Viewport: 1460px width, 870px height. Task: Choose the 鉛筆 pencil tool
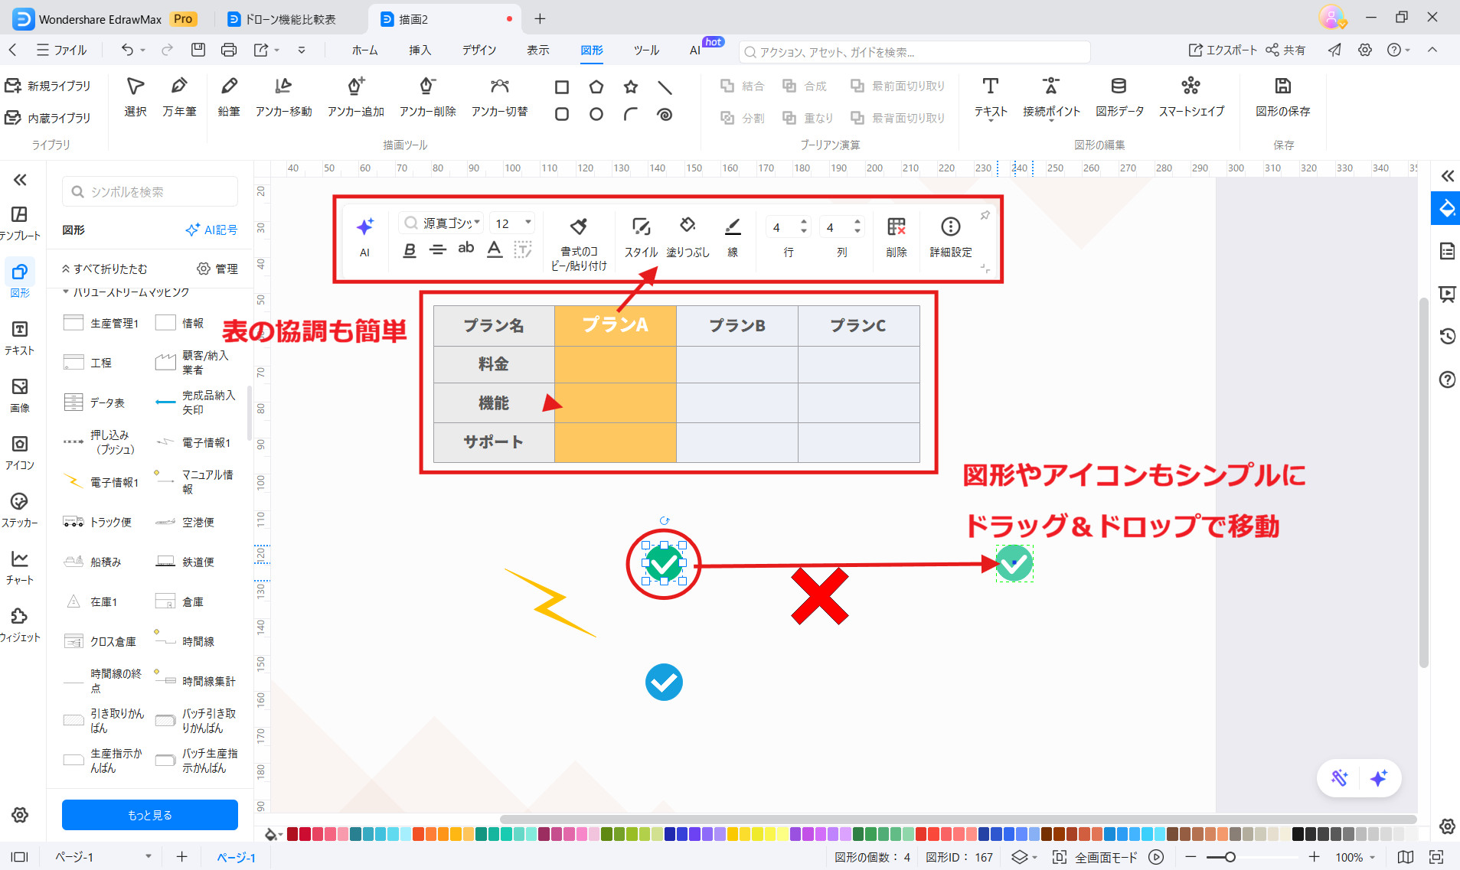(229, 97)
